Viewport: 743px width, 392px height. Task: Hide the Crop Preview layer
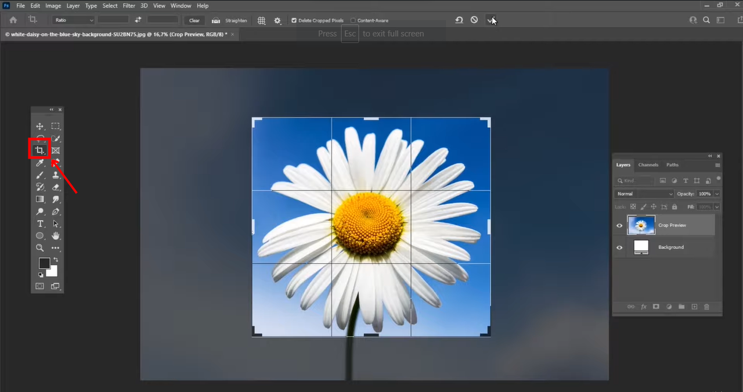[x=619, y=225]
